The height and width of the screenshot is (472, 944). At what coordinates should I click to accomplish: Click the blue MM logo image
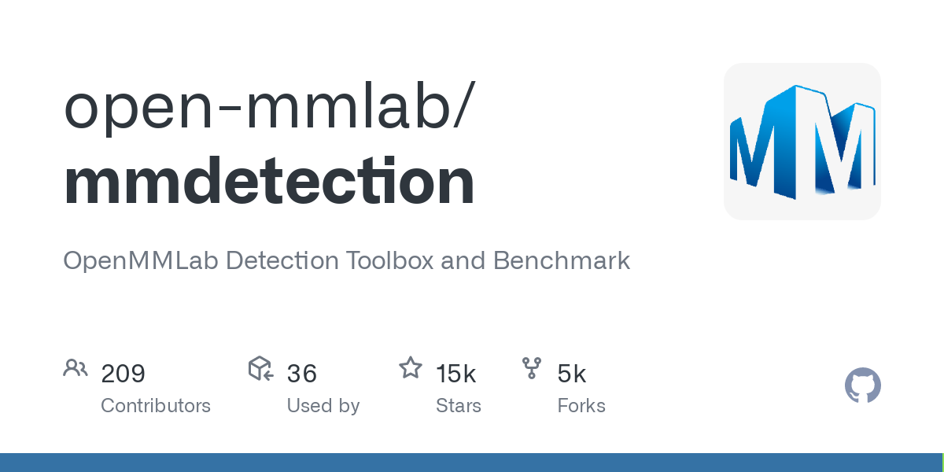coord(802,142)
